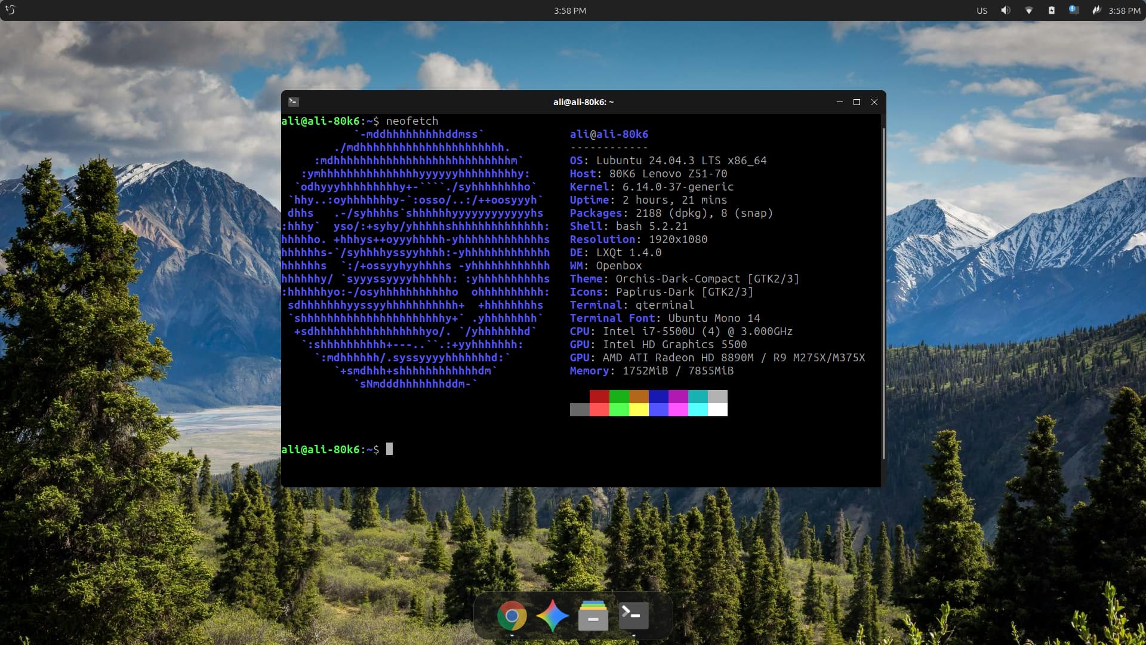Open the application menu in top-left corner
1146x645 pixels.
10,10
